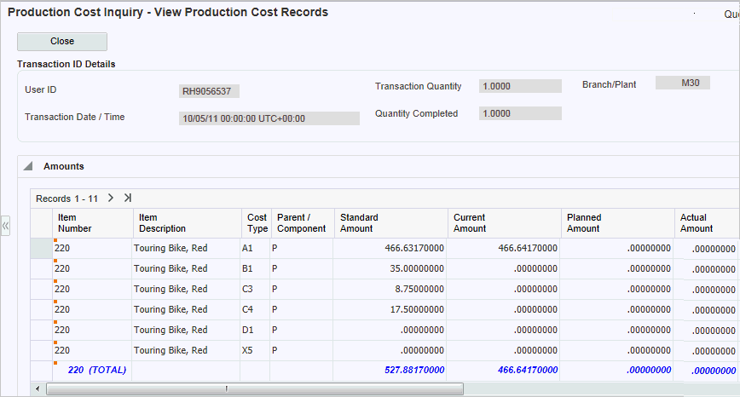Select the Standard Amount cell for B1 row

pyautogui.click(x=390, y=268)
